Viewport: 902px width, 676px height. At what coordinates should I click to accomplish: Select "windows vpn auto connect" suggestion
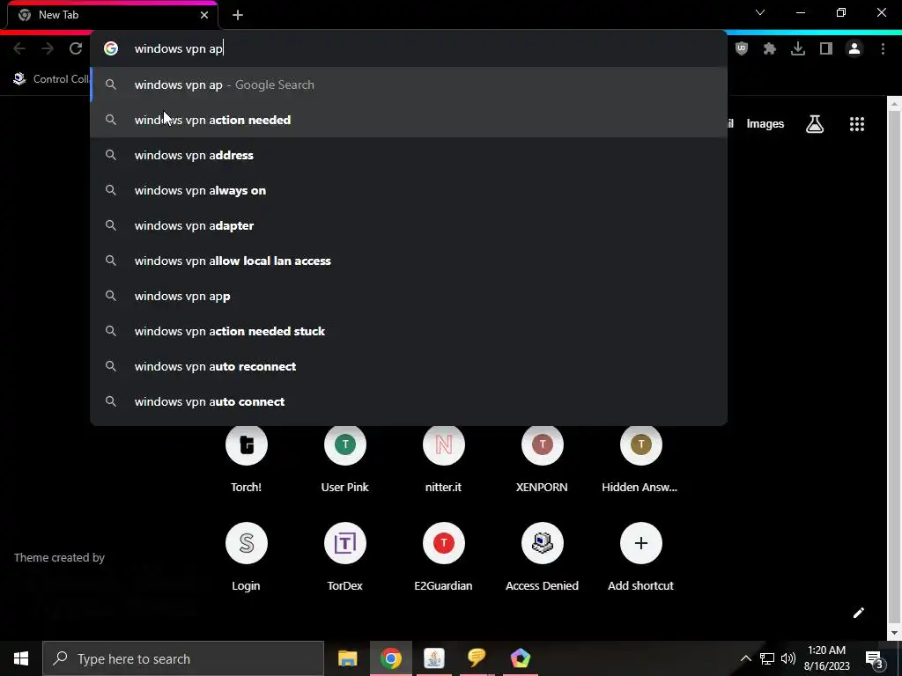[409, 401]
